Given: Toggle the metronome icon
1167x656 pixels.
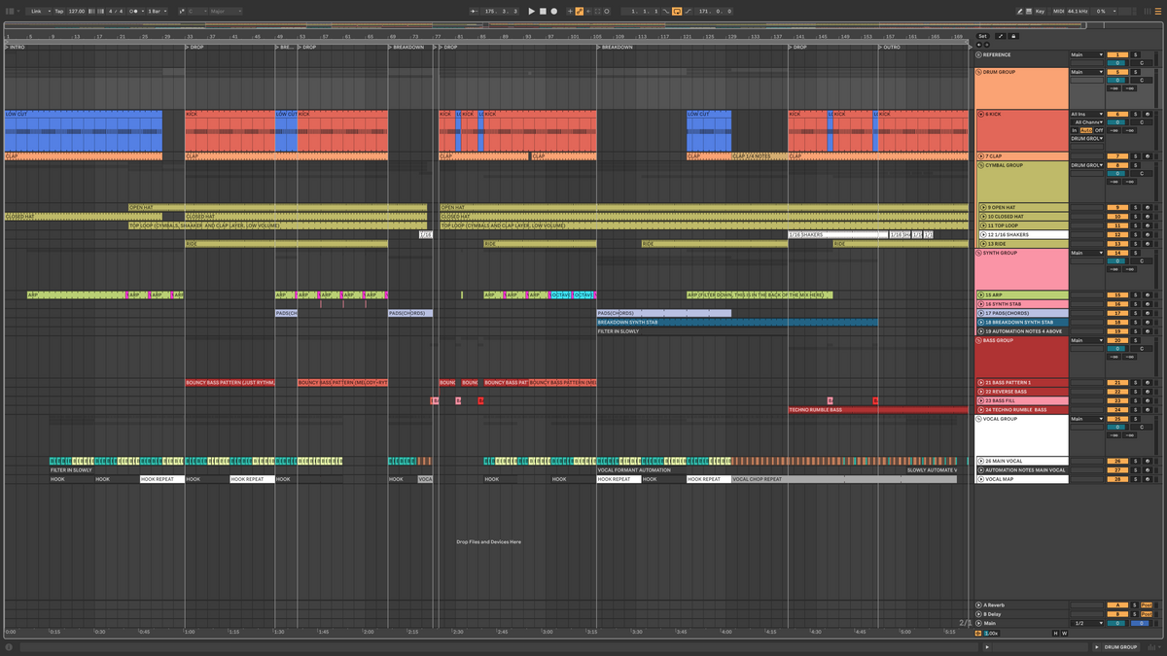Looking at the screenshot, I should 133,11.
